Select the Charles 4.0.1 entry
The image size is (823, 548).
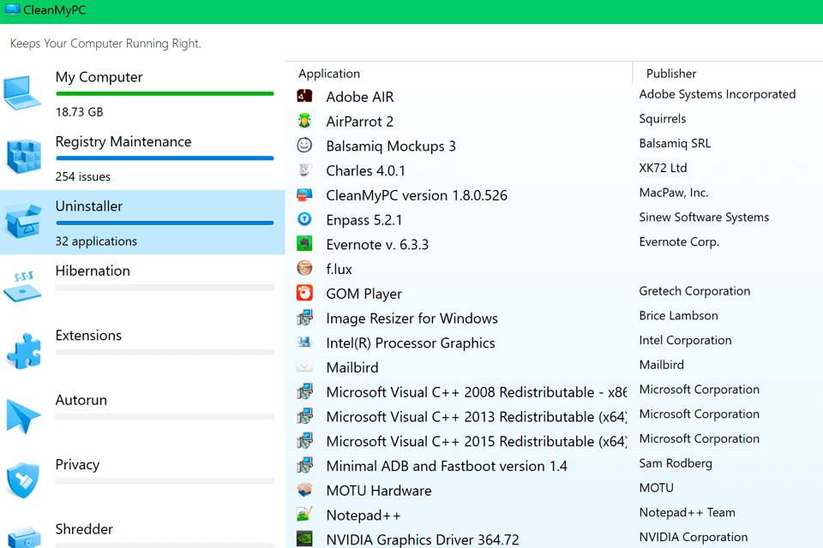(x=365, y=171)
